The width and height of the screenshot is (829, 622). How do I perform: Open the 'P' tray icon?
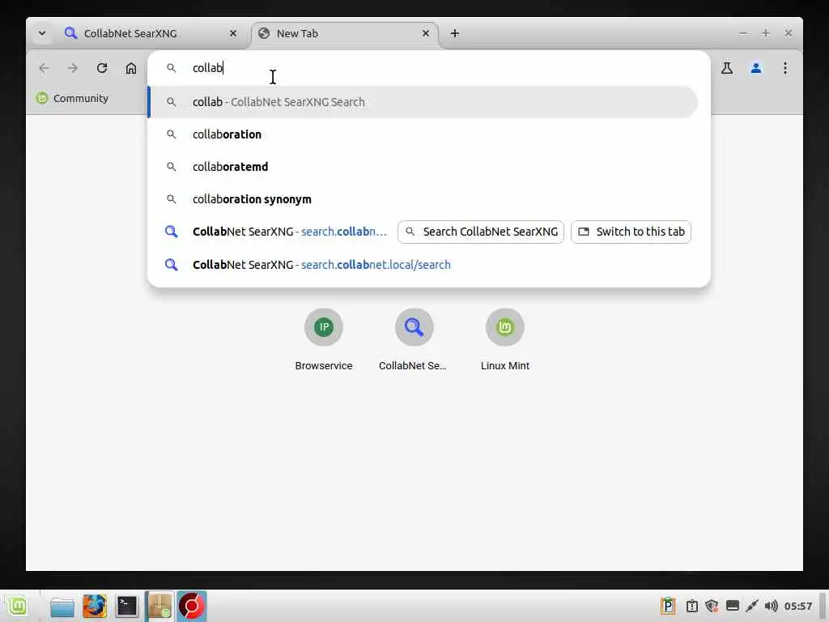pyautogui.click(x=668, y=606)
